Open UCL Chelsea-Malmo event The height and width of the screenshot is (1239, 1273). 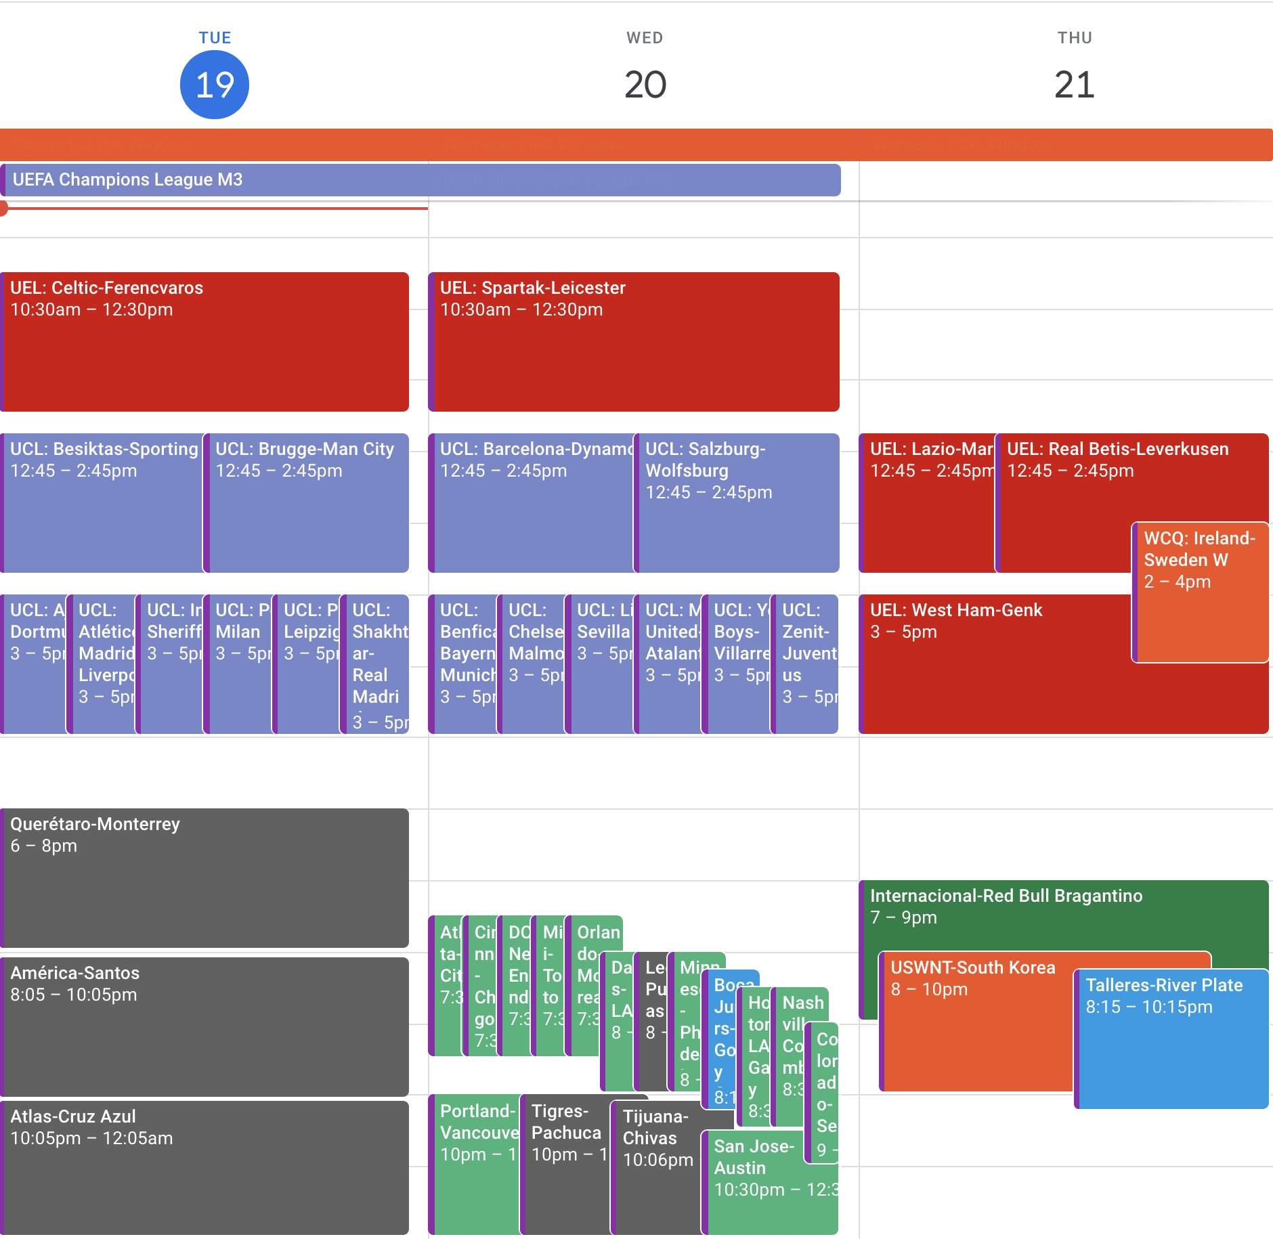pos(532,664)
